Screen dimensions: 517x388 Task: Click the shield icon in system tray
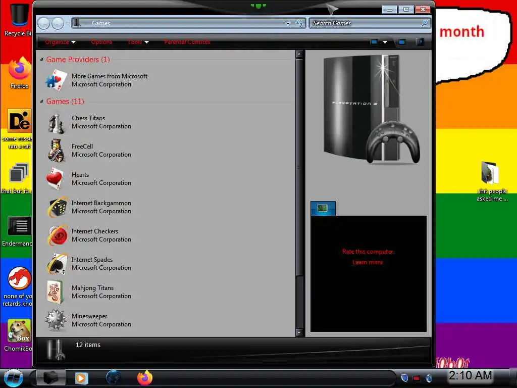coord(404,378)
